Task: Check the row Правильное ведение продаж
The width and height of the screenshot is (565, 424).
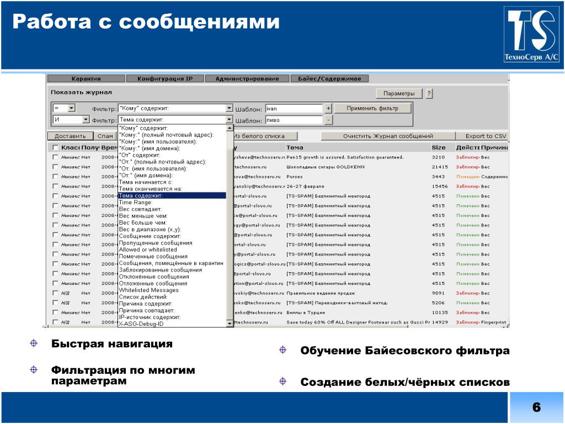Action: coord(55,293)
